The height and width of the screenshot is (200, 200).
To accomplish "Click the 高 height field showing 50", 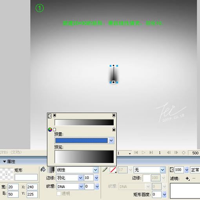I will [x=13, y=195].
